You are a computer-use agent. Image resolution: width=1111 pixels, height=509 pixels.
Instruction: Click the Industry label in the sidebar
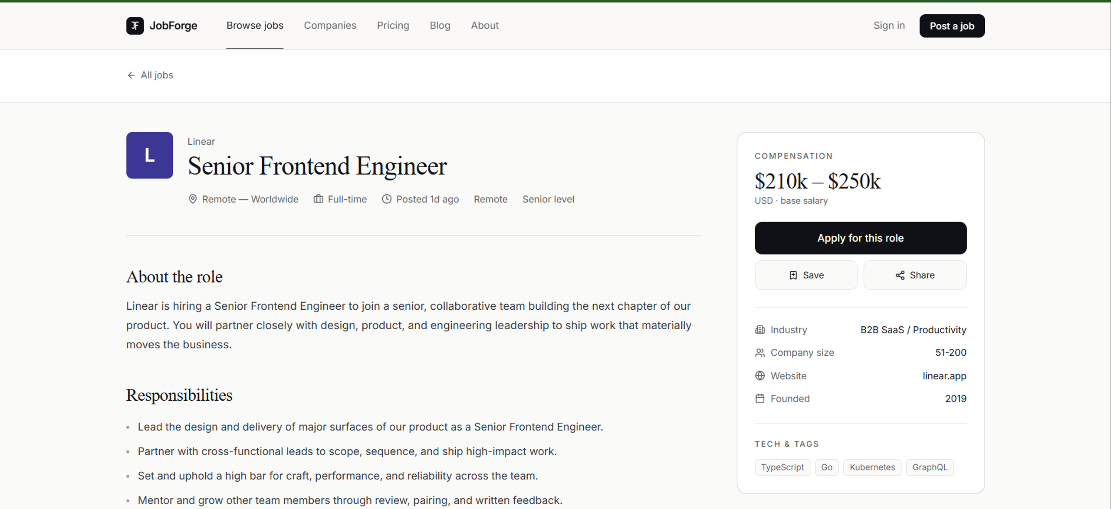tap(789, 330)
